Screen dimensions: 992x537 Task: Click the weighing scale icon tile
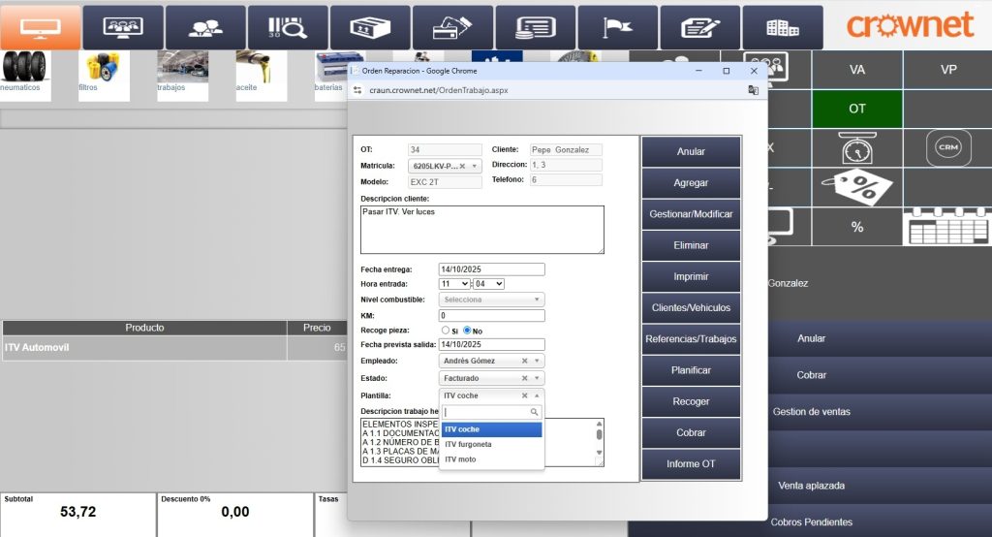tap(856, 148)
